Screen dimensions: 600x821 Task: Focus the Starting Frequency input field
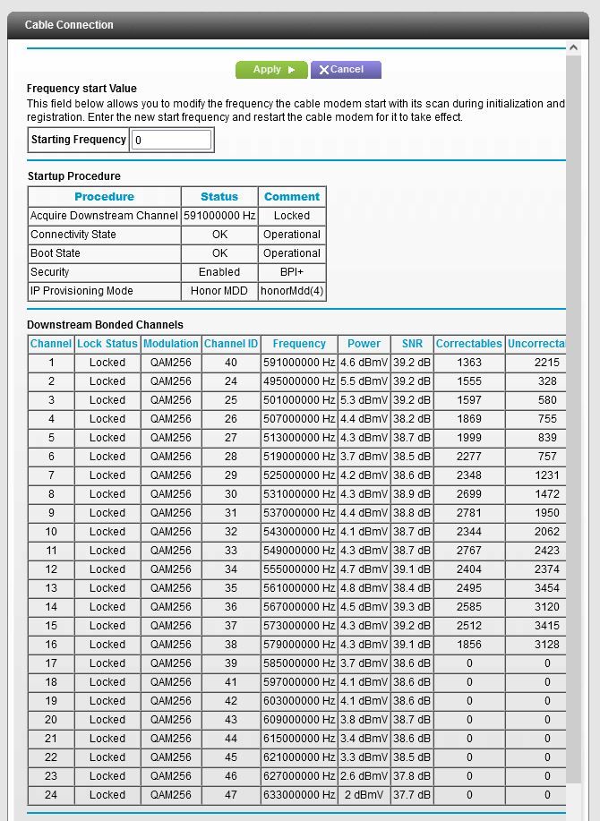coord(172,140)
